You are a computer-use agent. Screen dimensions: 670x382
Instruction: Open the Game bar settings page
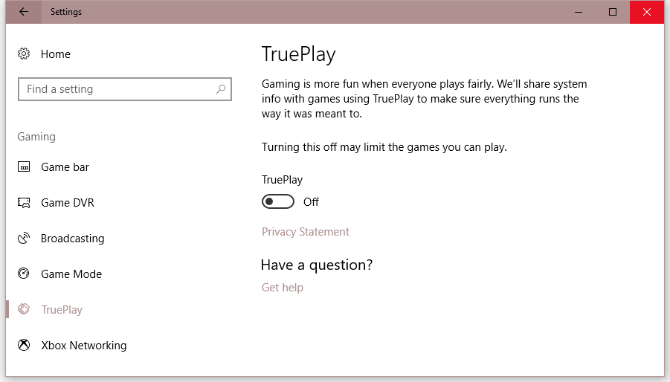coord(65,167)
